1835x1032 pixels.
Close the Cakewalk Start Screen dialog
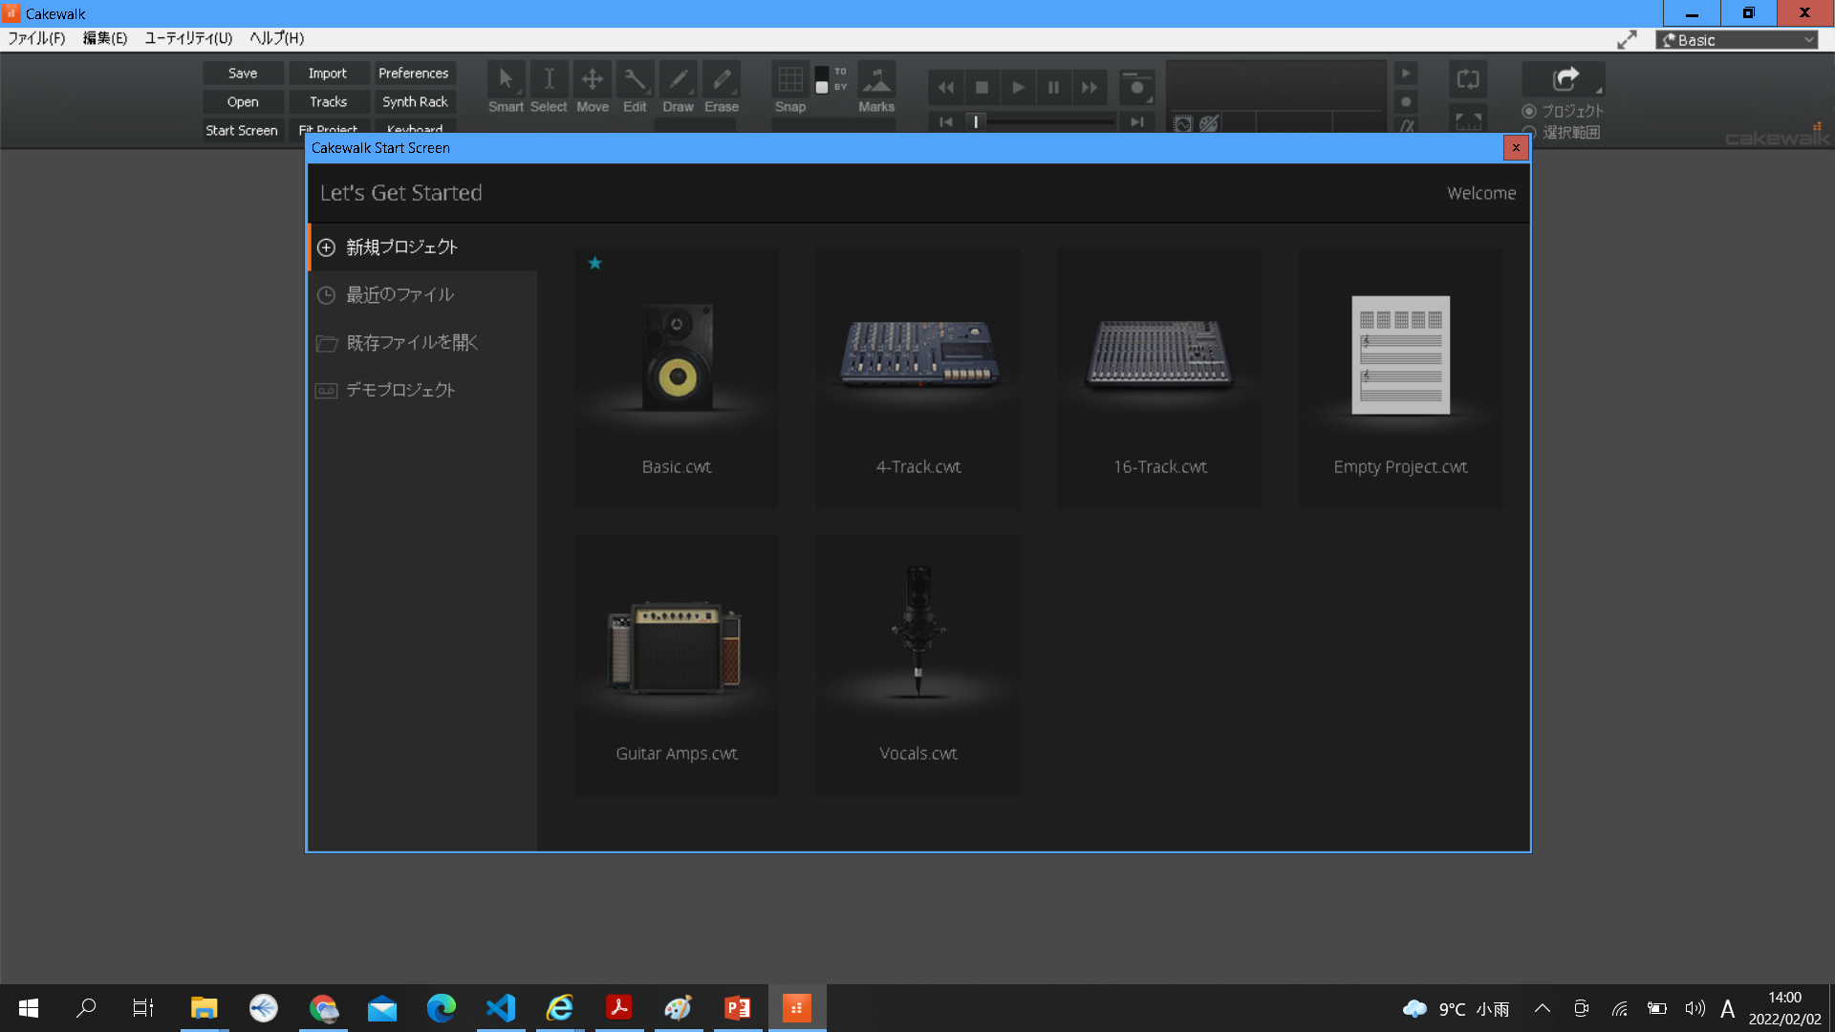(1516, 148)
